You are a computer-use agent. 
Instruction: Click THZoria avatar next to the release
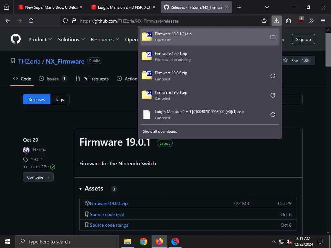click(x=26, y=150)
